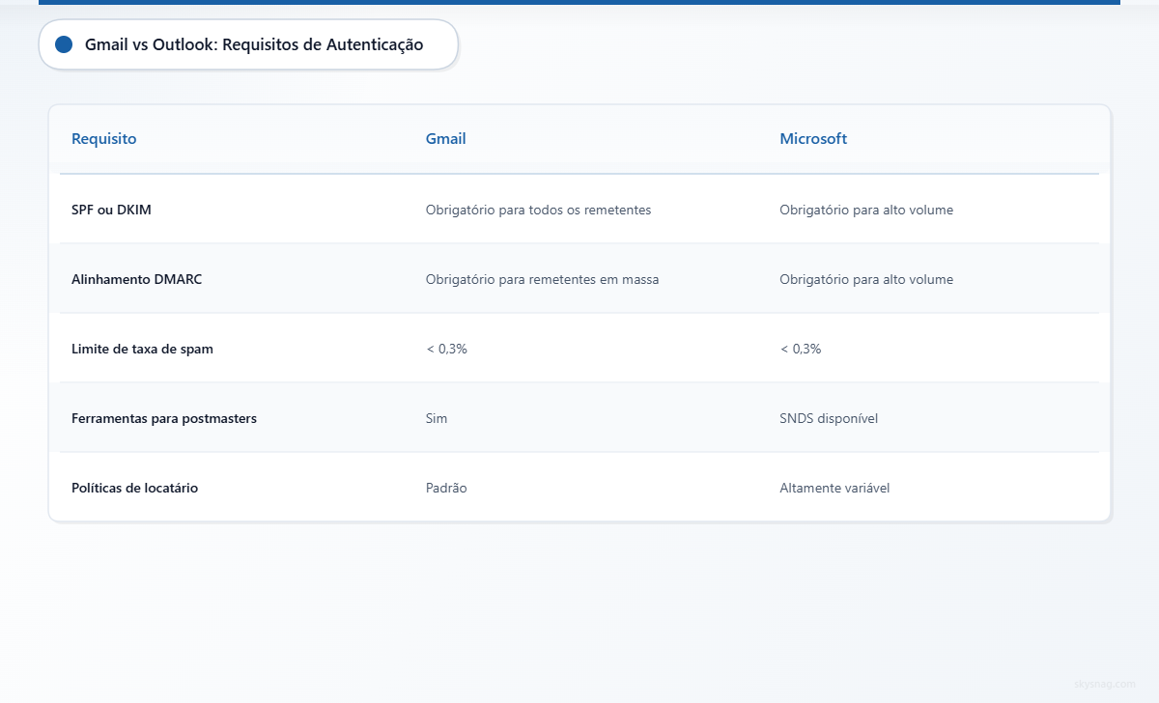The image size is (1159, 703).
Task: Click Microsoft cell in Alinhamento DMARC row
Action: click(866, 279)
